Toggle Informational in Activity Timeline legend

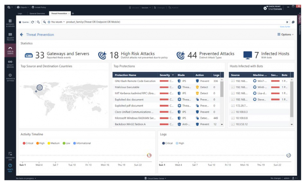(x=82, y=143)
